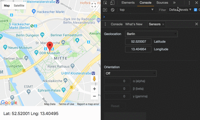200x120 pixels.
Task: Click S Hackescher Markt S-Bahn icon
Action: (x=32, y=26)
